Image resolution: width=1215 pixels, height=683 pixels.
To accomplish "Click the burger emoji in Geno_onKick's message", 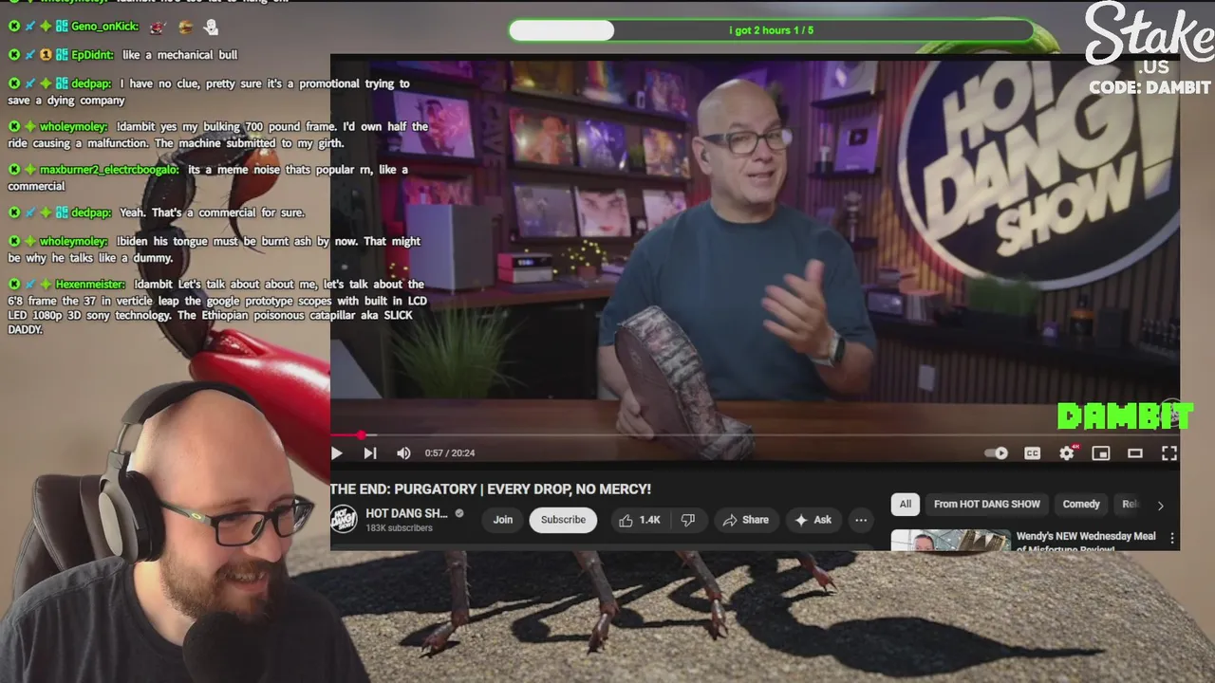I will click(x=184, y=28).
